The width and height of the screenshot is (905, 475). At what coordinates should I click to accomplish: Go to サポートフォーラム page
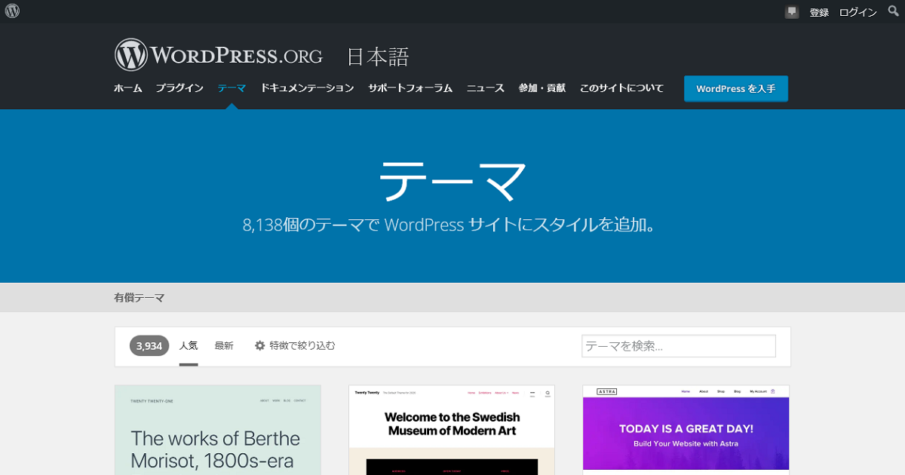[410, 88]
